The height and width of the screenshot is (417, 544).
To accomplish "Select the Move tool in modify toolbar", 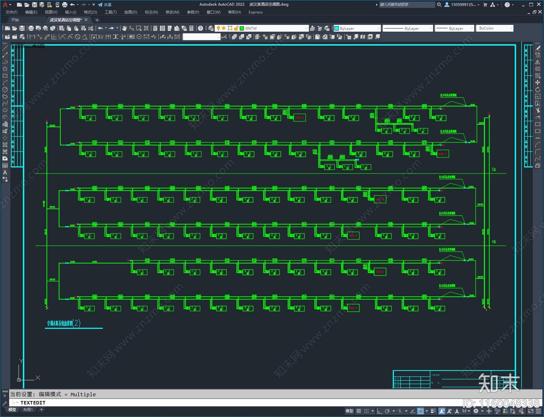I will click(538, 83).
